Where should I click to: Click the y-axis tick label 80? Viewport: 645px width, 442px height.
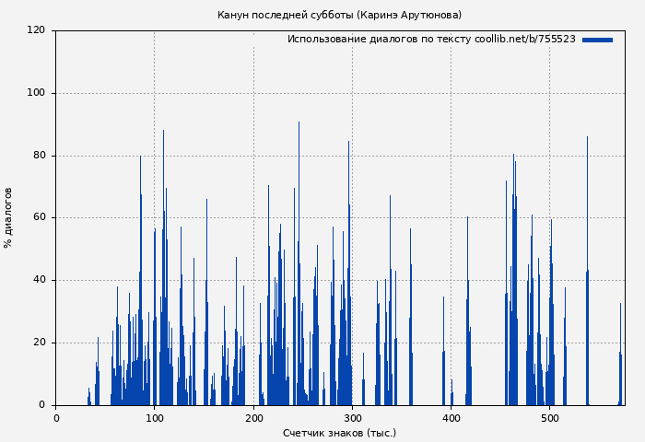pos(39,156)
